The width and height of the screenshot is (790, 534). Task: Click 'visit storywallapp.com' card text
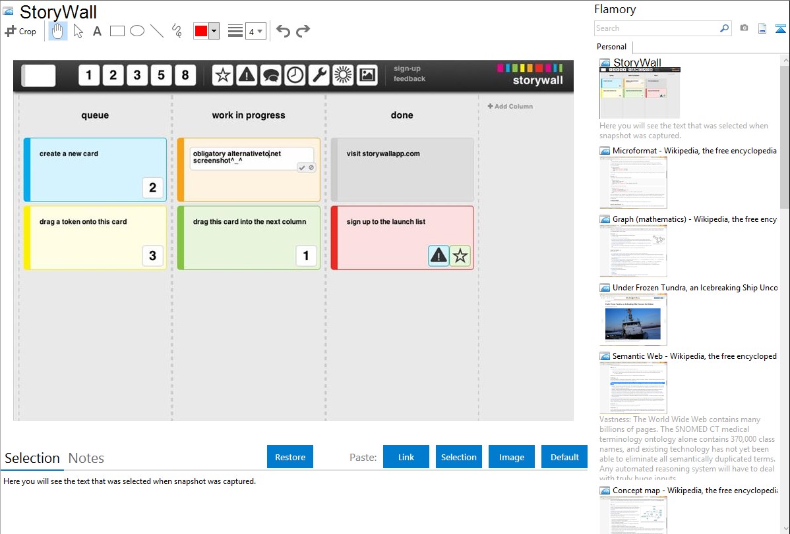point(383,153)
